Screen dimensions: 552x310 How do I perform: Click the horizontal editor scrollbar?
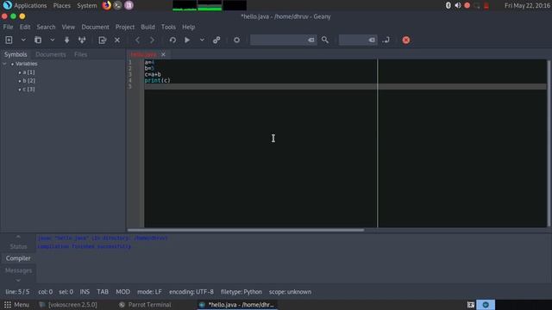point(246,230)
